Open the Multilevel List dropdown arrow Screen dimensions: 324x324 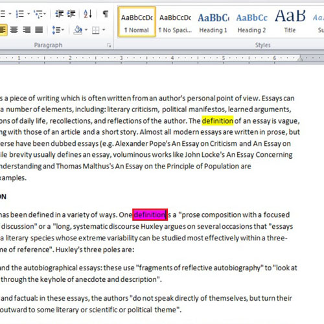[45, 14]
